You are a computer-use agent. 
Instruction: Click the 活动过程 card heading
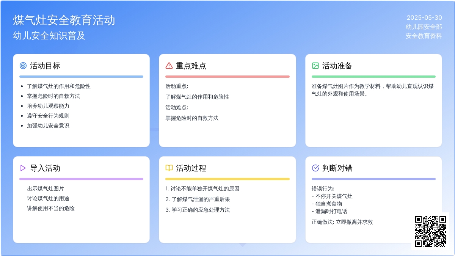191,168
